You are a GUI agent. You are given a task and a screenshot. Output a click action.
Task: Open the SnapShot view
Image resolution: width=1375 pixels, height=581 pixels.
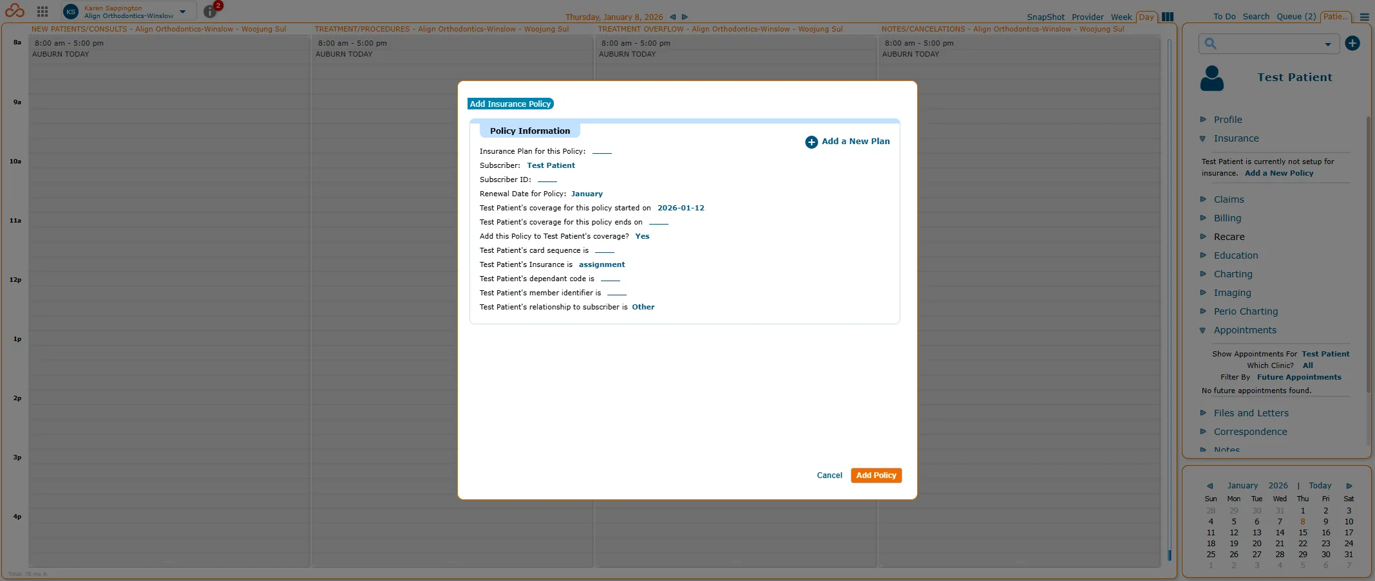(x=1045, y=17)
